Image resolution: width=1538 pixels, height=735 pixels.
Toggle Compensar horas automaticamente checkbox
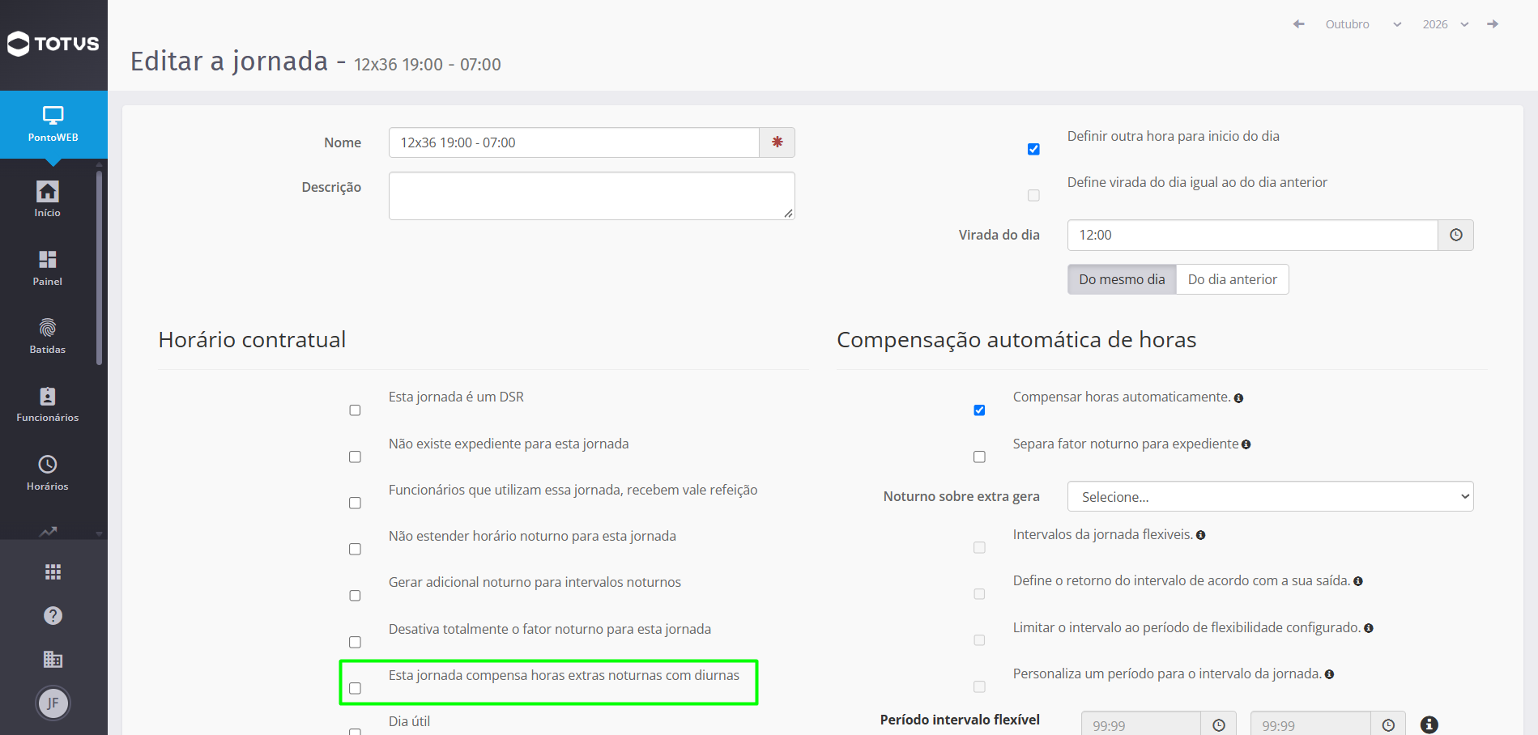(979, 410)
